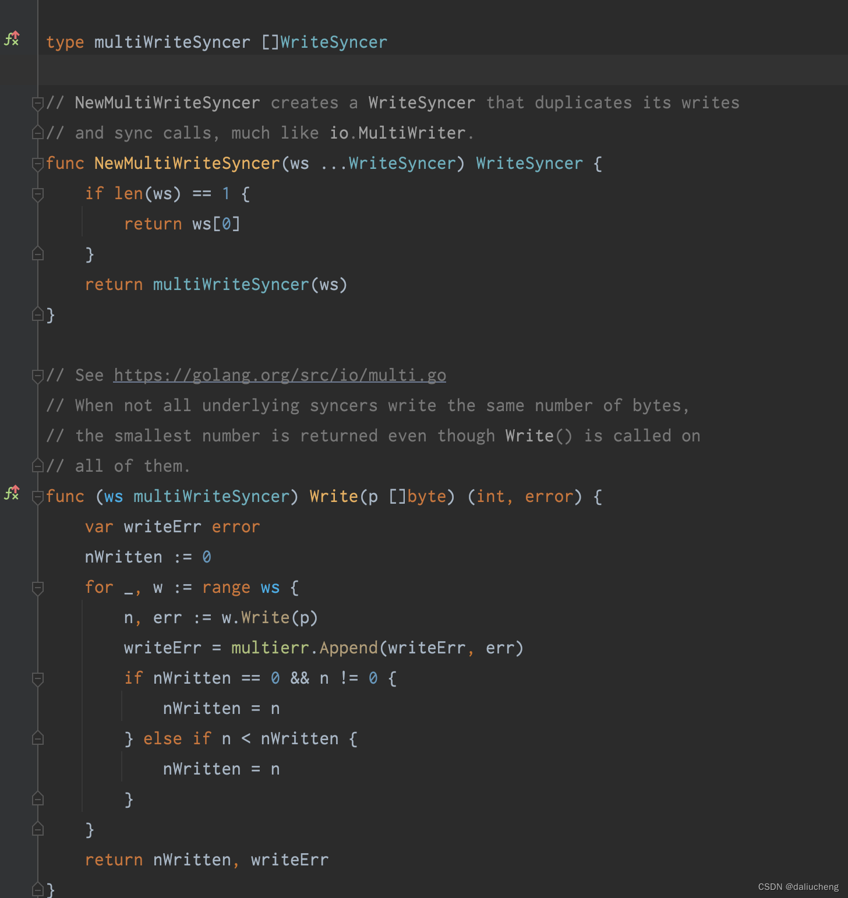Click '[]WriteSyncer' type in type declaration

pyautogui.click(x=324, y=43)
